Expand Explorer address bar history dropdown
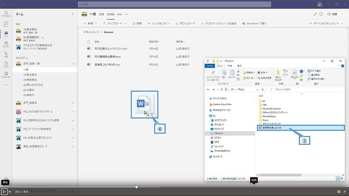 pyautogui.click(x=257, y=89)
